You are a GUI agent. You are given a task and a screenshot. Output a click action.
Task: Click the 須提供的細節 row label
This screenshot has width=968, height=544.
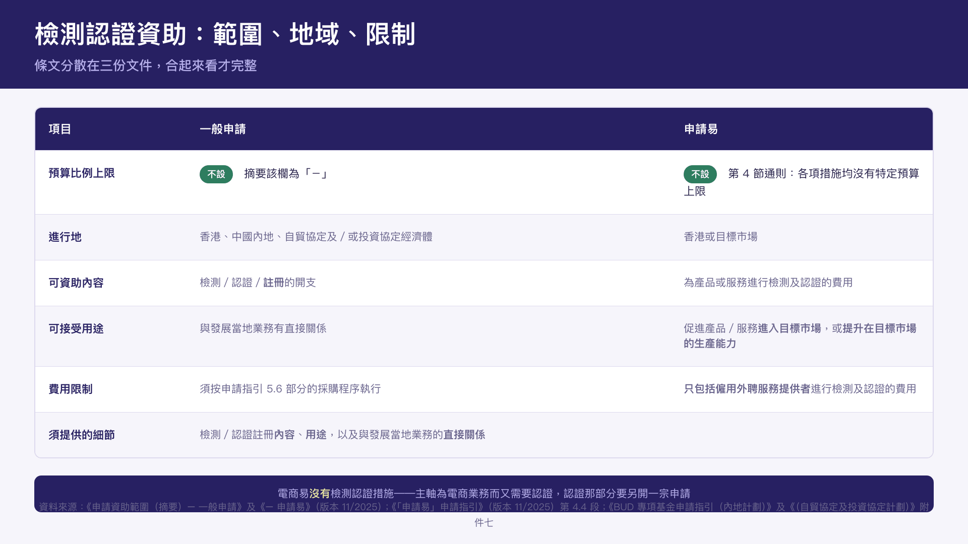coord(82,435)
